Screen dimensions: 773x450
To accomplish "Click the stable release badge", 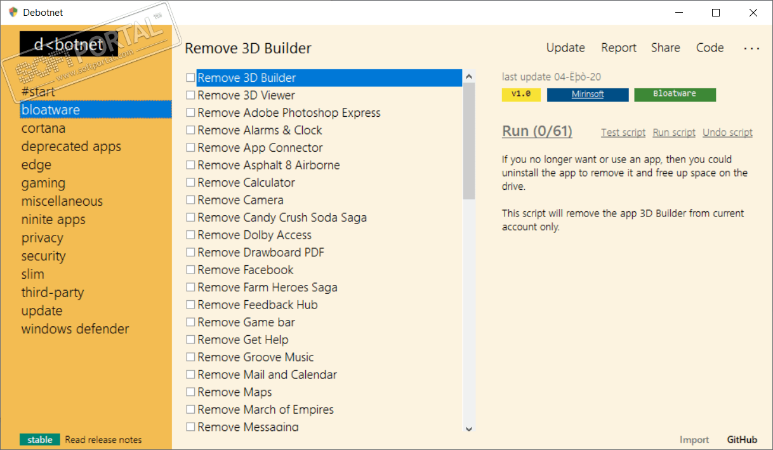I will click(x=40, y=440).
